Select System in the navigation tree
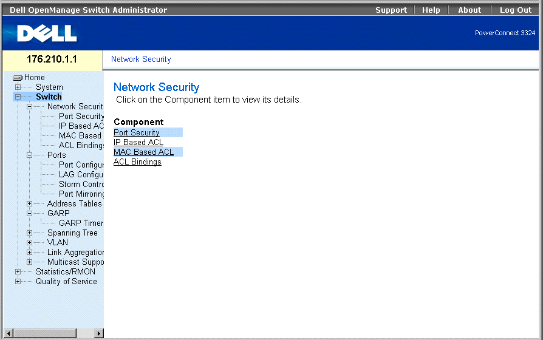This screenshot has height=340, width=543. tap(49, 87)
